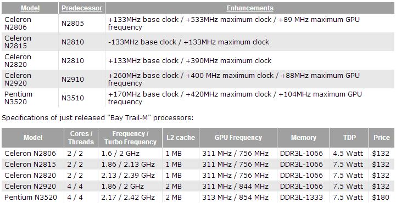
Task: Click the Price column header
Action: (382, 138)
